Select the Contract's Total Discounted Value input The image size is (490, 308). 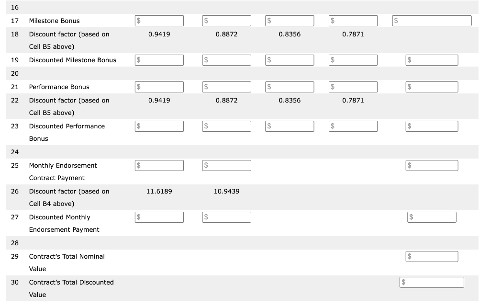(x=432, y=282)
